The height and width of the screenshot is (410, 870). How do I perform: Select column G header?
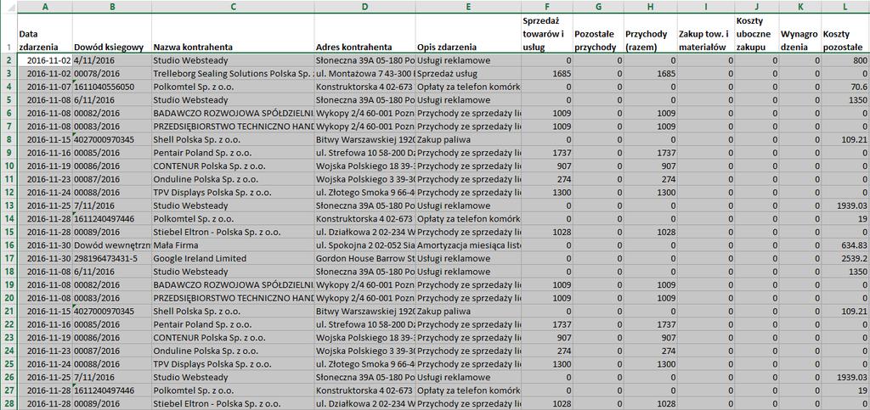pos(598,7)
